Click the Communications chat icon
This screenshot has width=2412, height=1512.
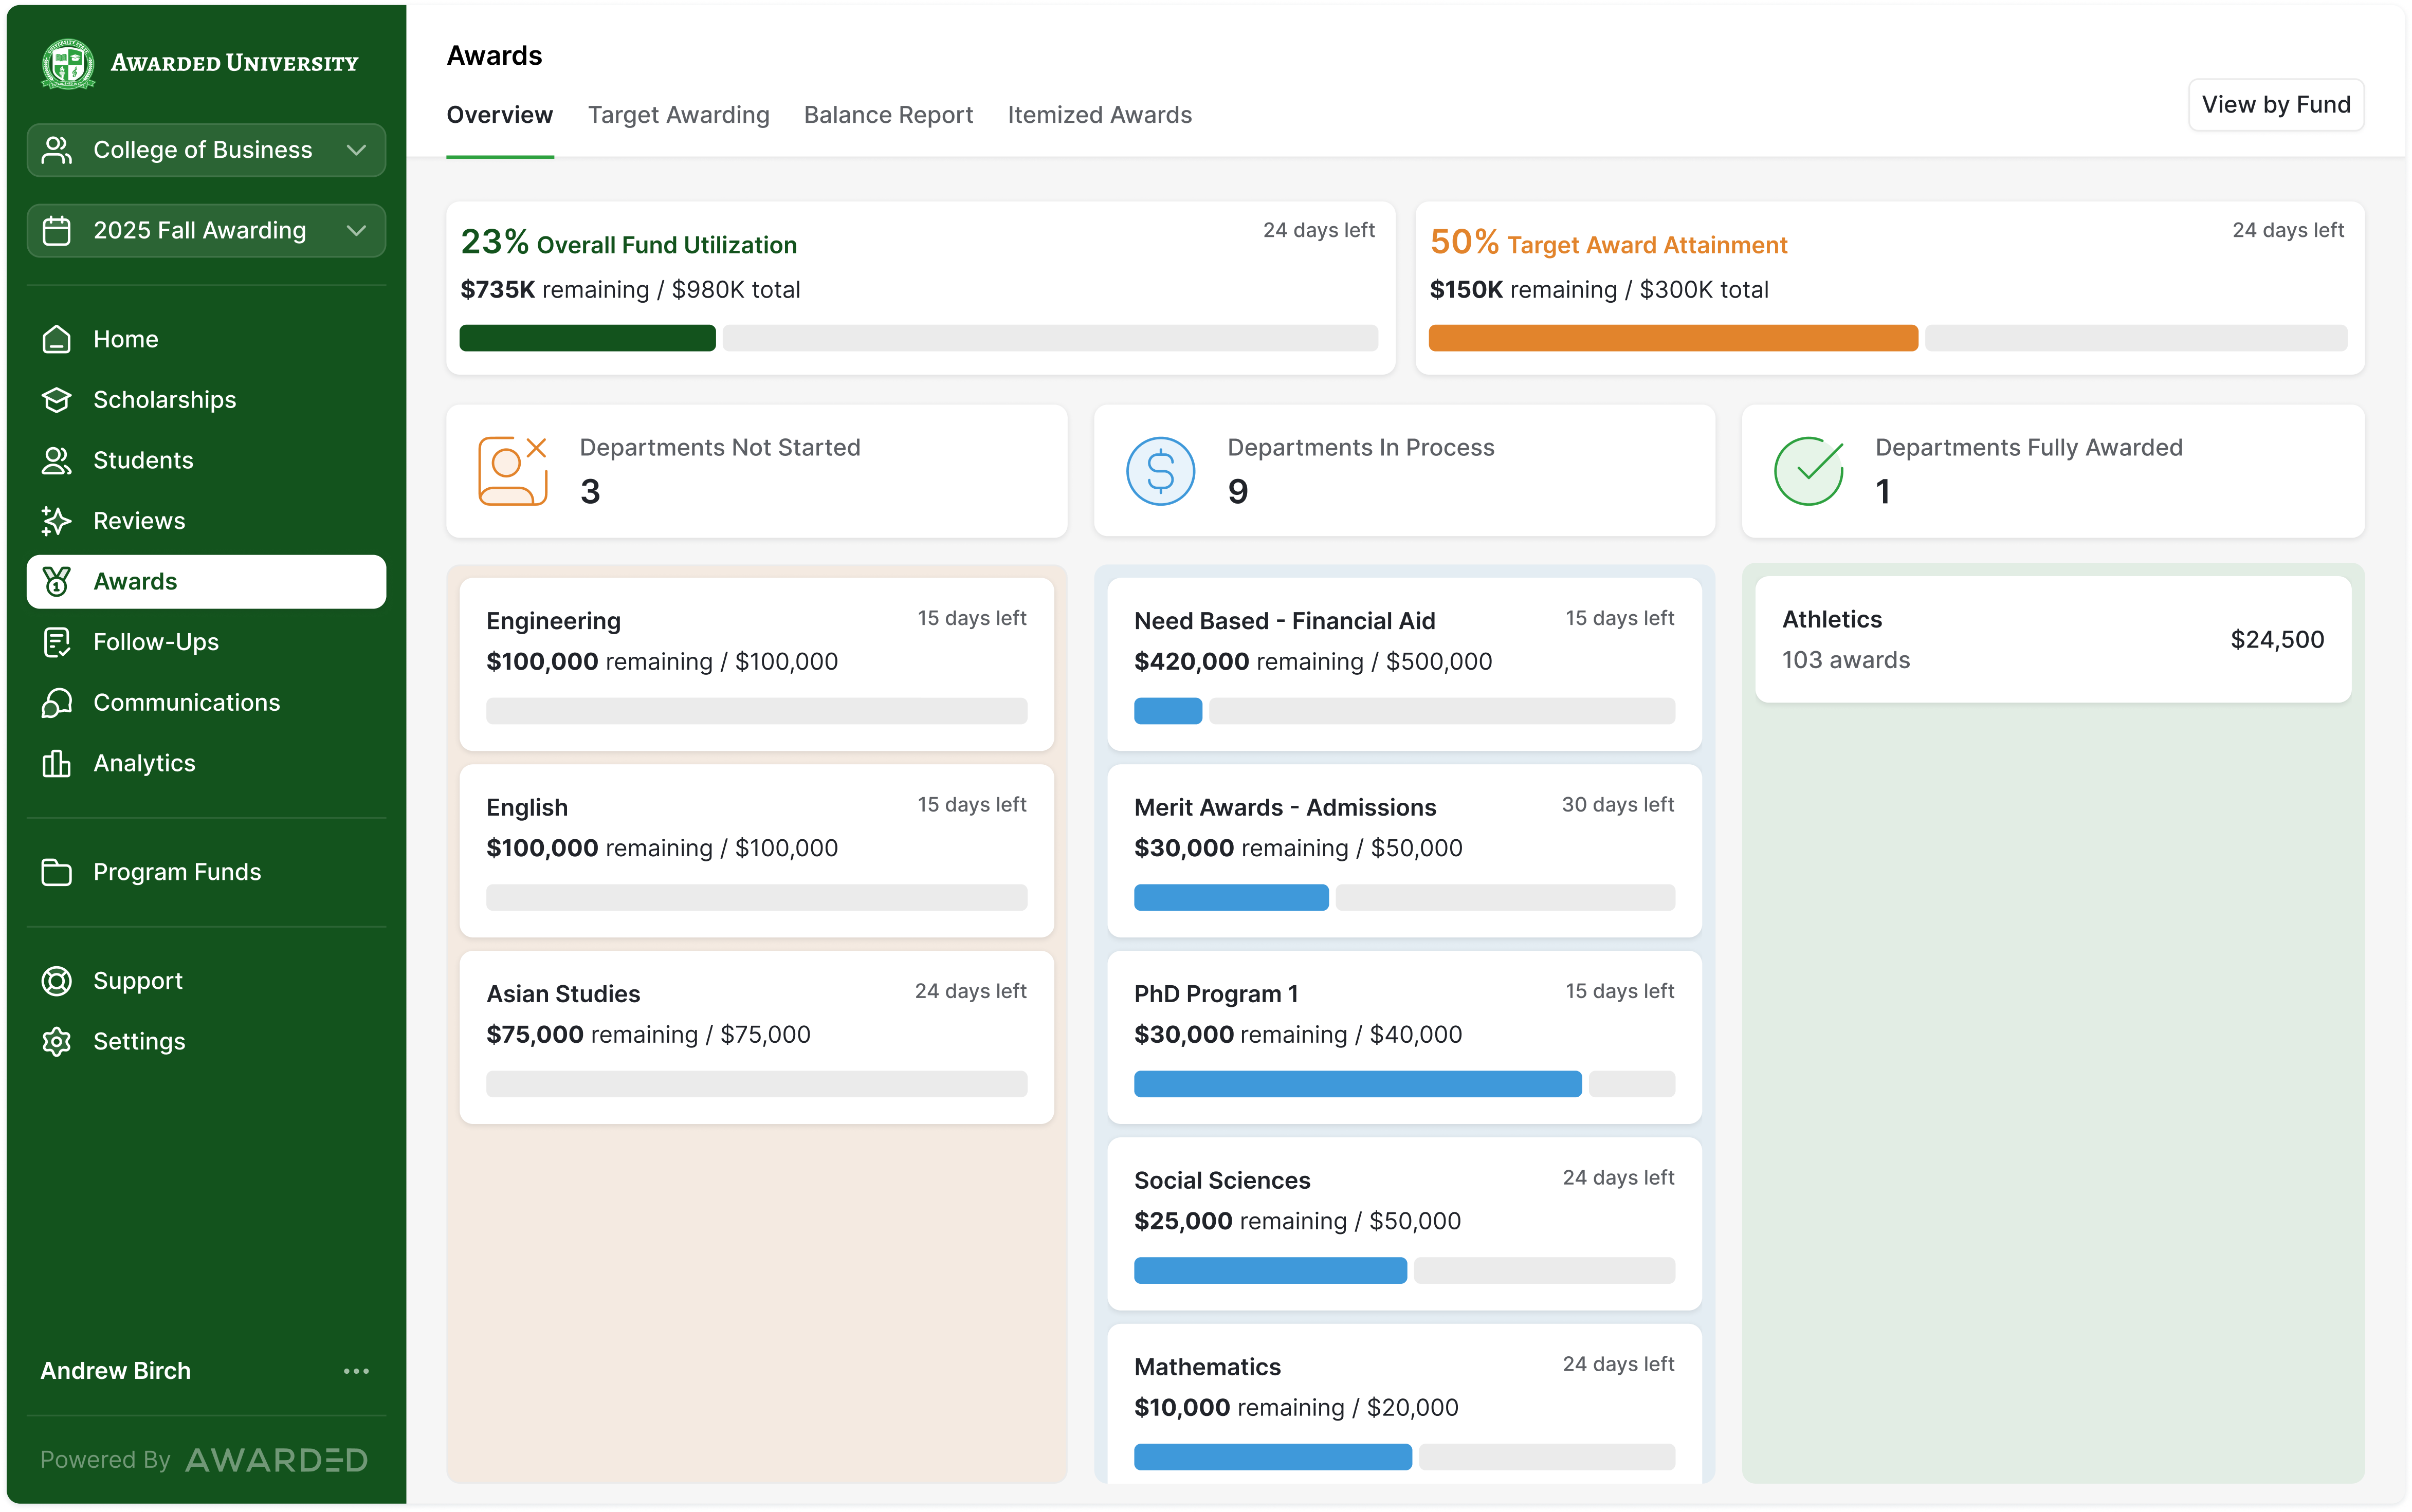tap(57, 703)
